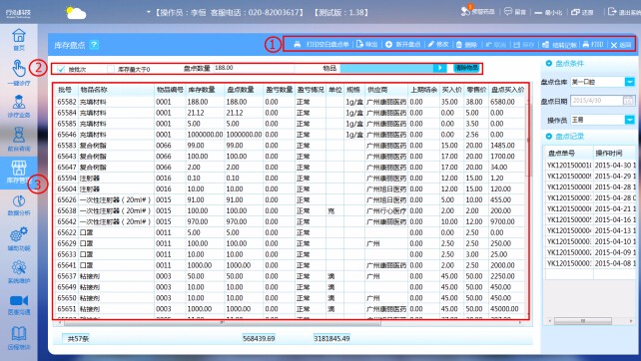Click the 供应商 column header

[386, 90]
